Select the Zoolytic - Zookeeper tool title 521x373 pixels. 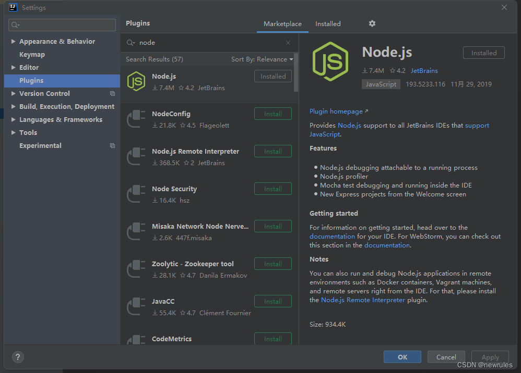(193, 264)
